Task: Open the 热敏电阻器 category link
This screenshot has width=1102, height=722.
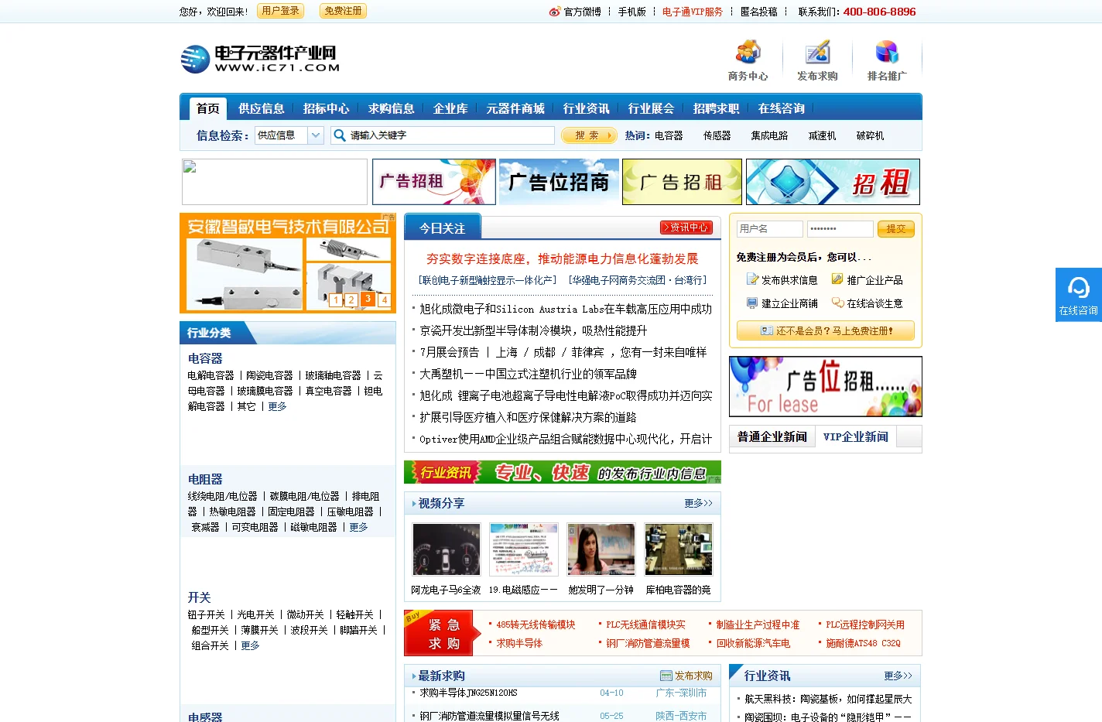Action: 232,512
